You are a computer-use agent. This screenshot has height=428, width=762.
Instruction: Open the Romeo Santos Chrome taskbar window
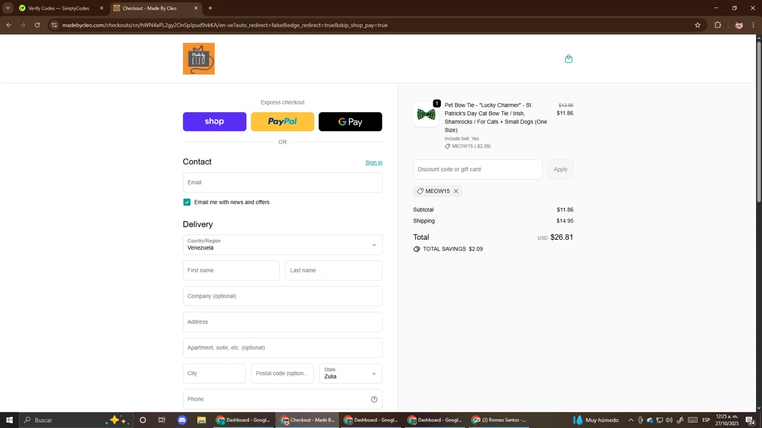[499, 420]
